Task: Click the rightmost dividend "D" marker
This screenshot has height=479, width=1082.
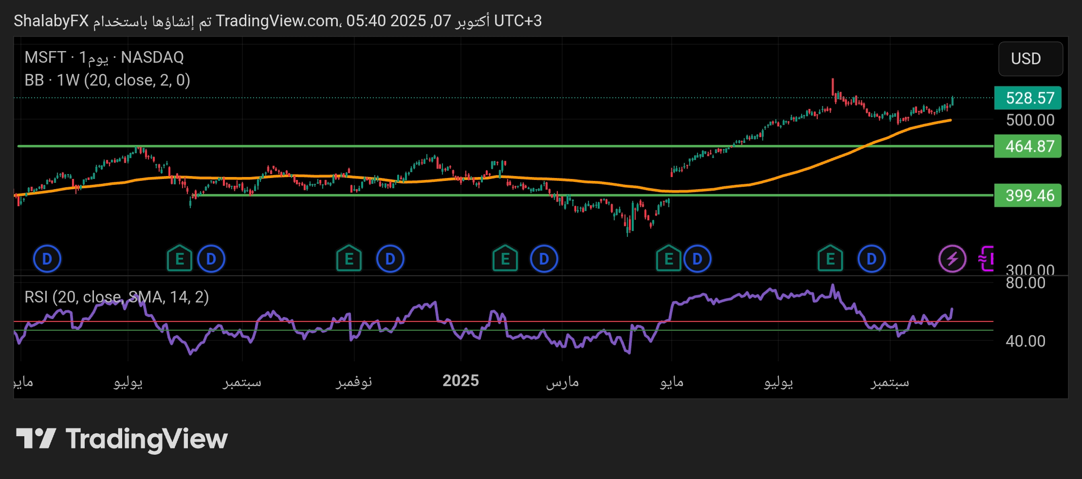Action: pyautogui.click(x=871, y=259)
